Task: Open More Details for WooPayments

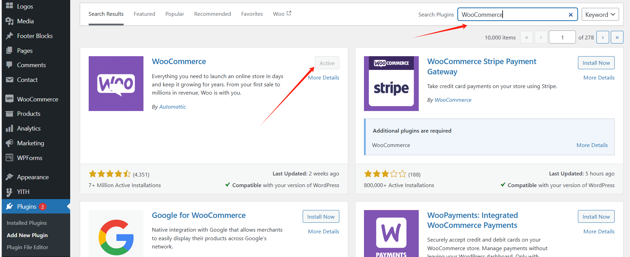Action: [599, 232]
